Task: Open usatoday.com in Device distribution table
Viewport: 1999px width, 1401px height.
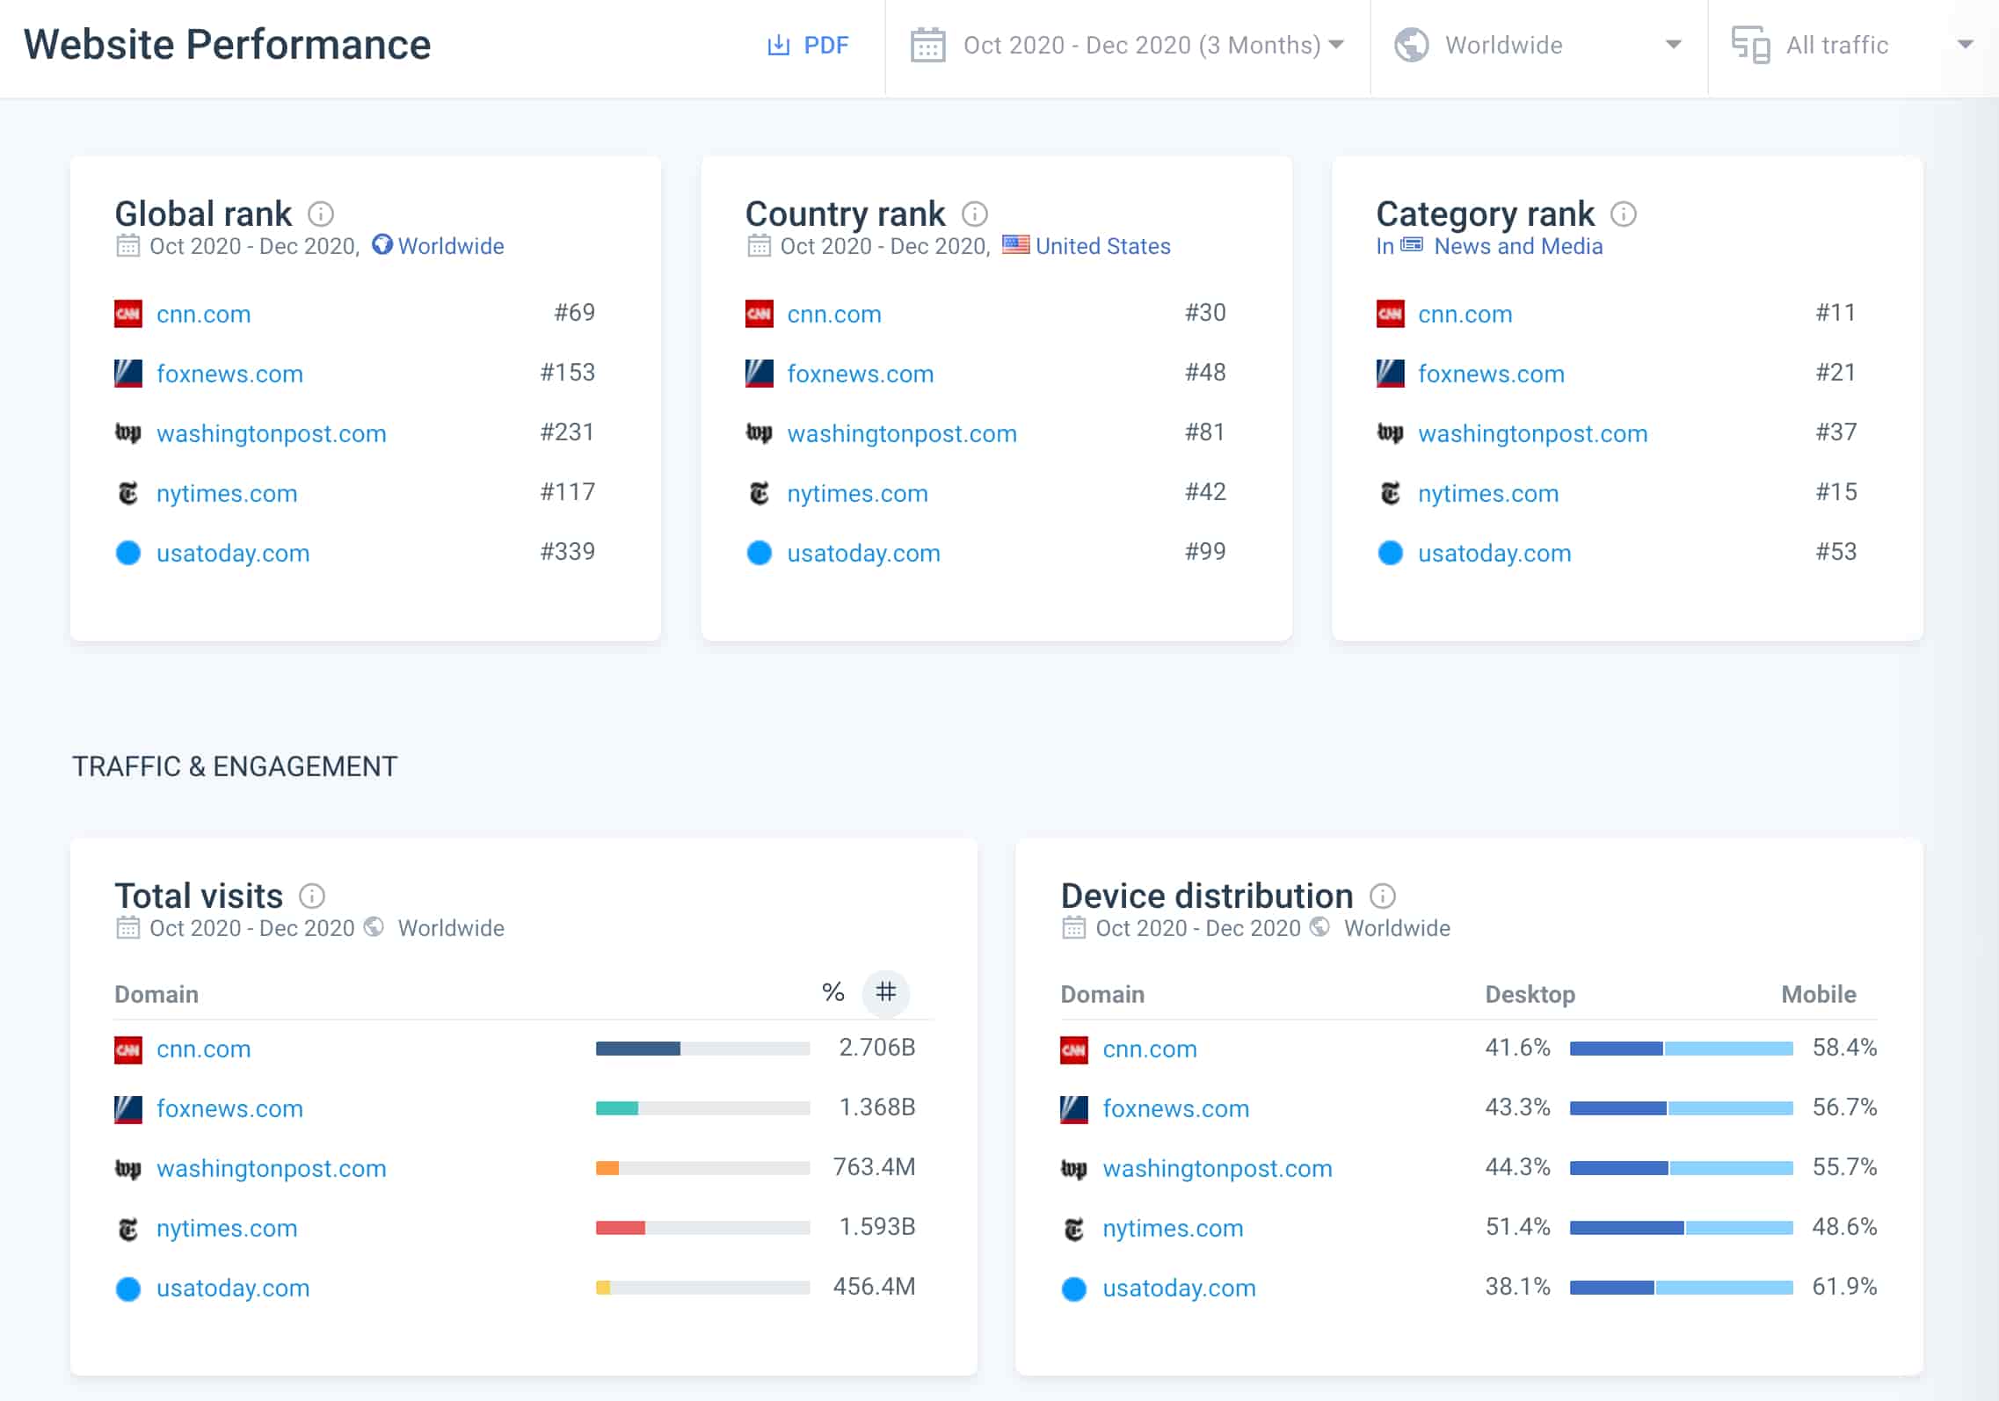Action: [1180, 1288]
